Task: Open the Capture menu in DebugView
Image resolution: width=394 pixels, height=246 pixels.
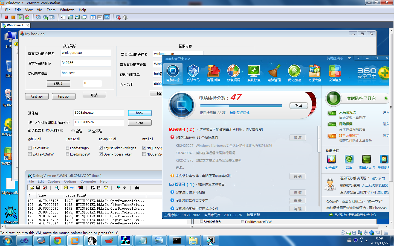Action: (54, 181)
